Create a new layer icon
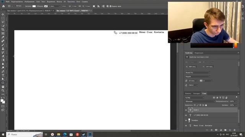 [x=230, y=130]
